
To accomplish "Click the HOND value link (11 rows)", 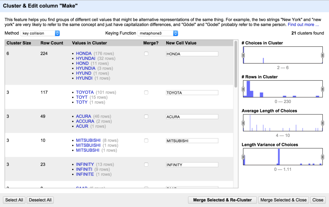I will click(82, 63).
